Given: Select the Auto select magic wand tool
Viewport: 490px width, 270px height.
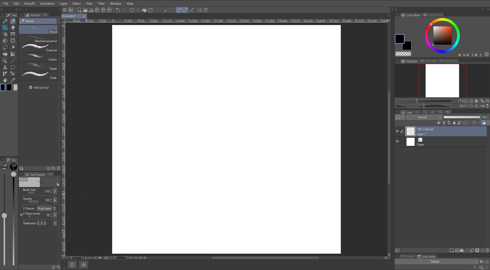Looking at the screenshot, I should pyautogui.click(x=13, y=48).
